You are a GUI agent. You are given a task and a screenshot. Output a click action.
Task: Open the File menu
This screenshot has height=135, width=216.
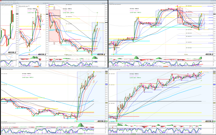(1, 2)
